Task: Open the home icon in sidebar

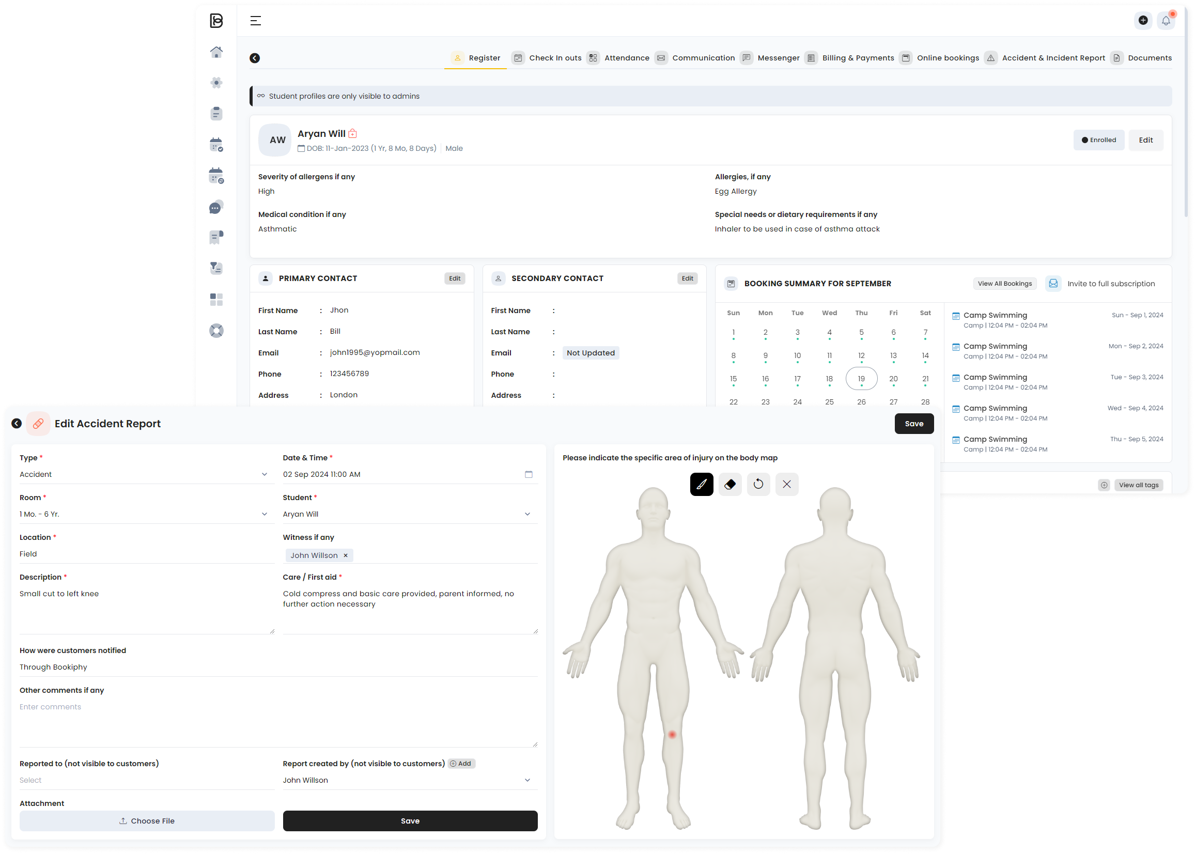Action: (216, 52)
